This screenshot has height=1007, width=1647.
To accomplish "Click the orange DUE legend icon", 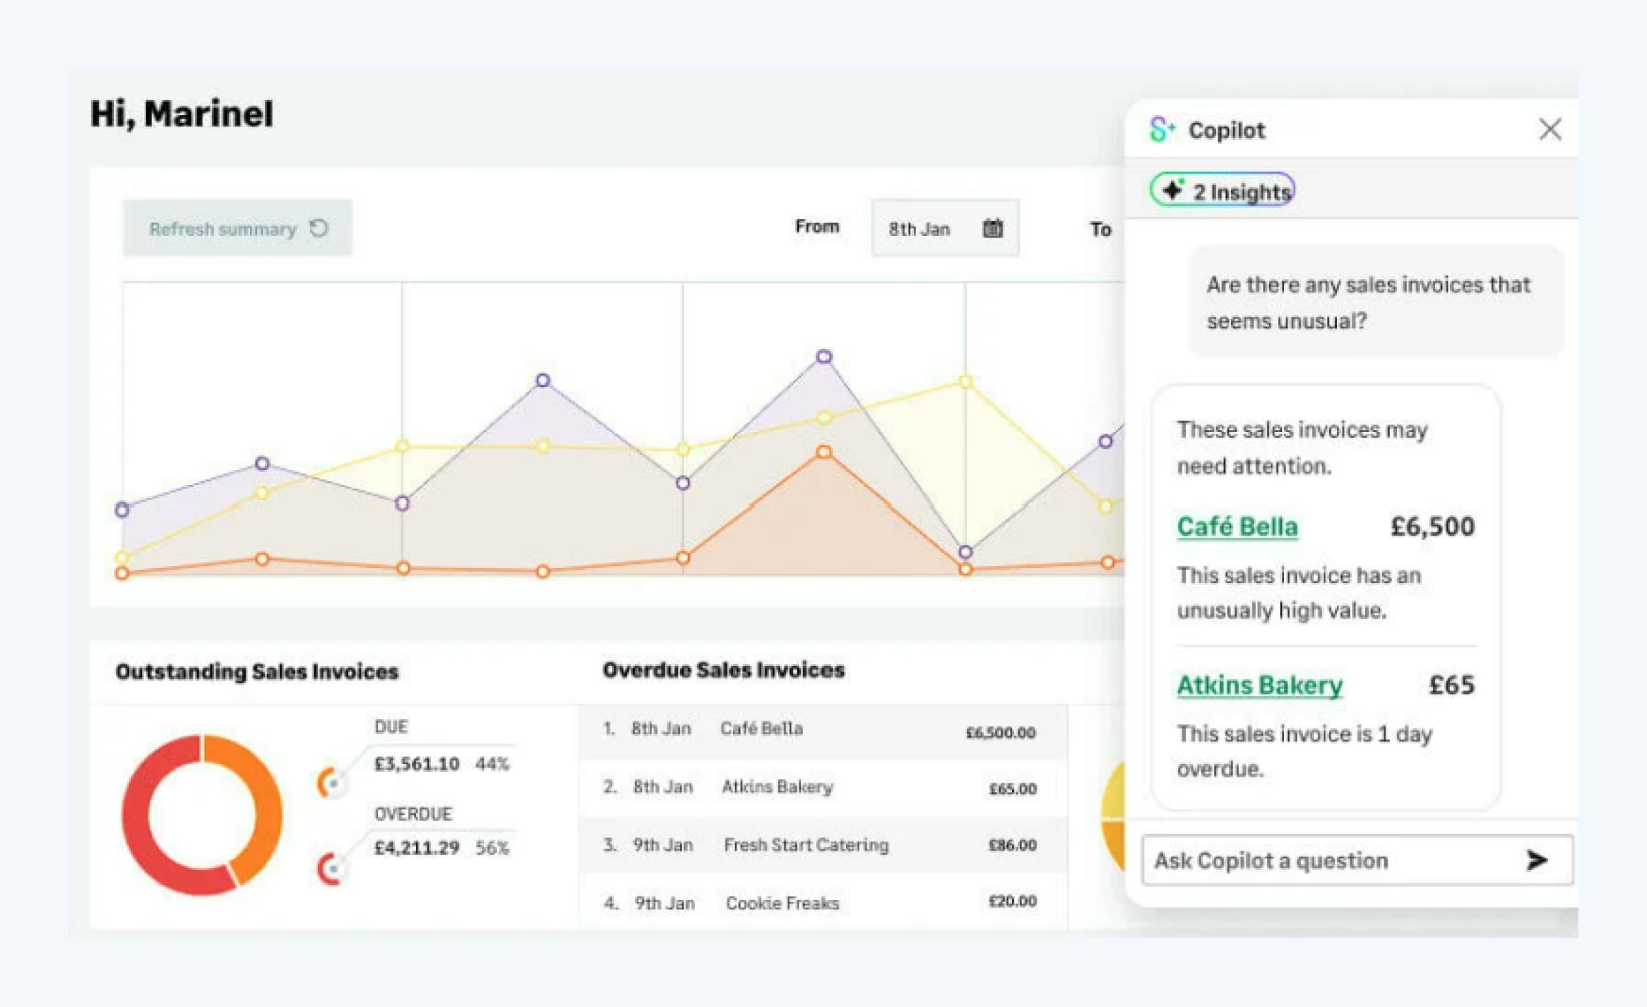I will pos(331,783).
